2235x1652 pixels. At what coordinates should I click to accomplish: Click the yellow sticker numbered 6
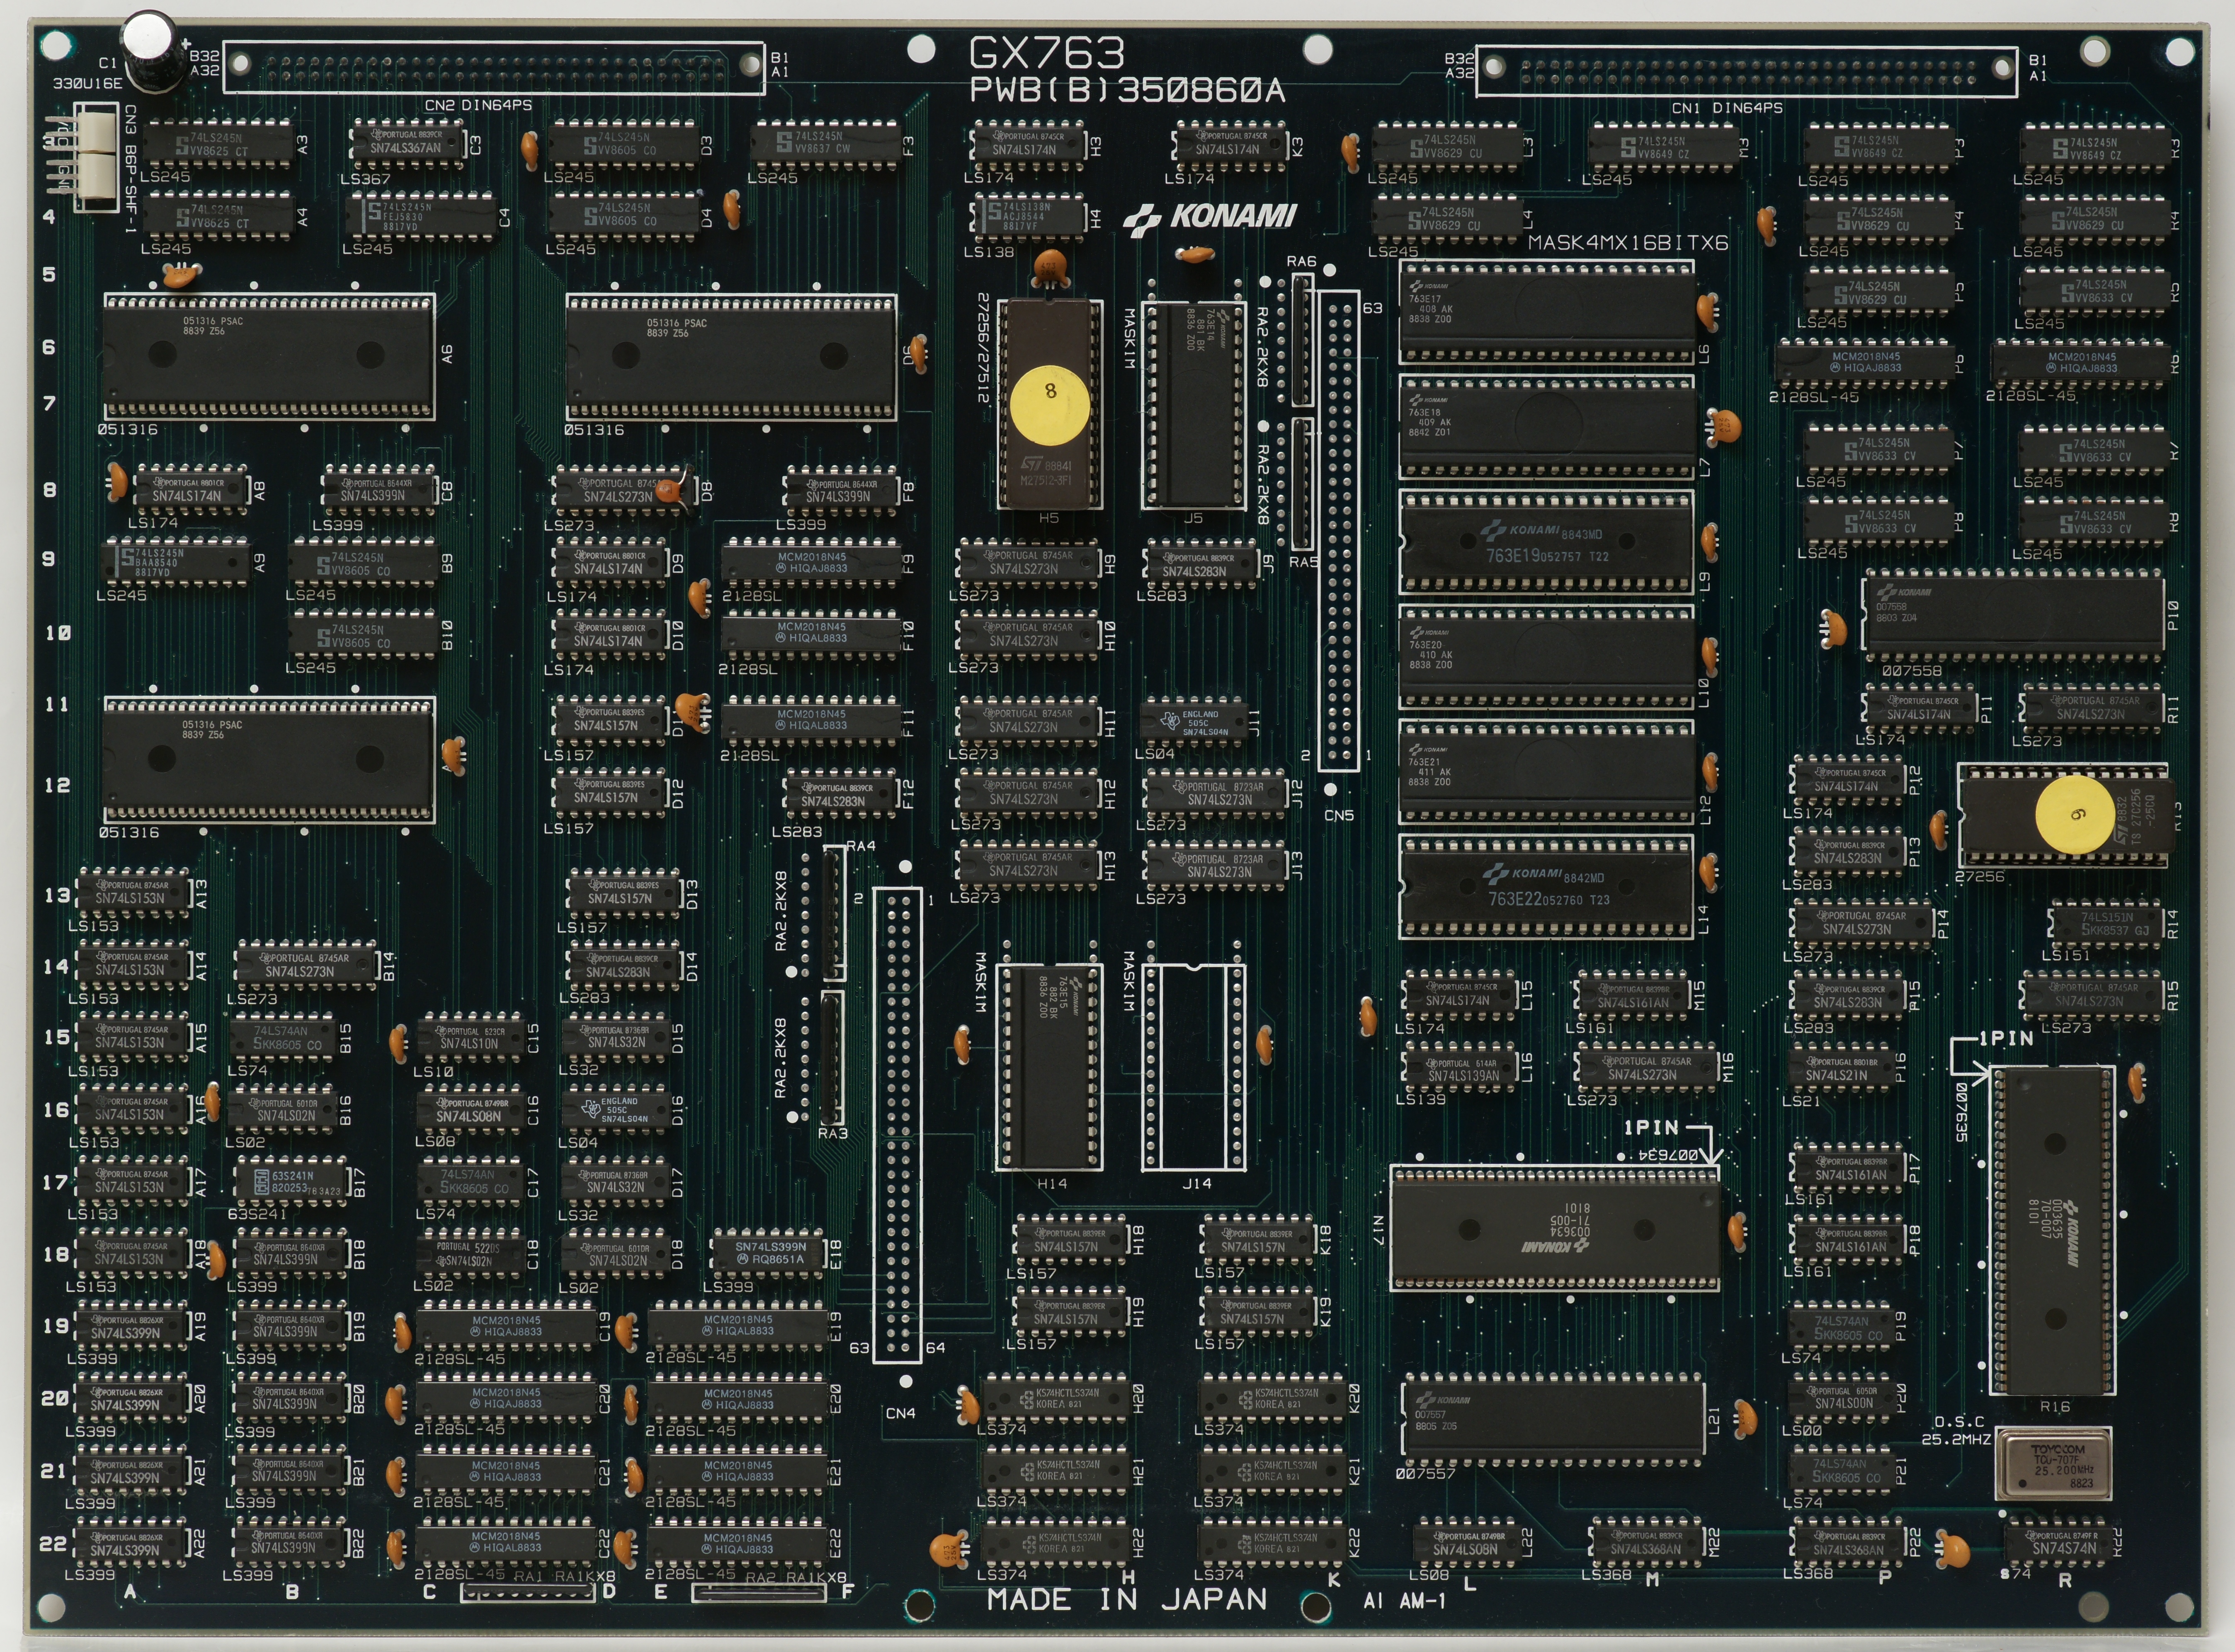(2075, 815)
